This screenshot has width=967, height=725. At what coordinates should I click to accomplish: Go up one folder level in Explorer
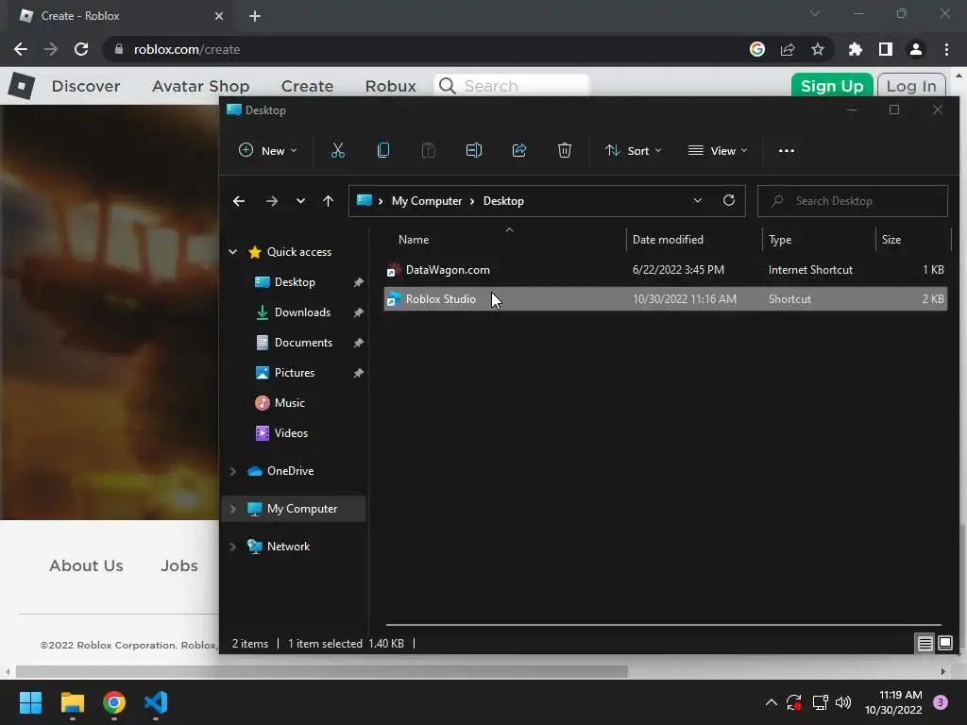[328, 201]
